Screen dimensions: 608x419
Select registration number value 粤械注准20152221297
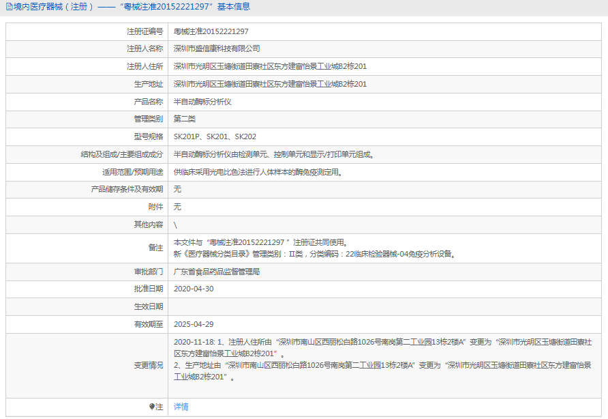click(x=211, y=31)
